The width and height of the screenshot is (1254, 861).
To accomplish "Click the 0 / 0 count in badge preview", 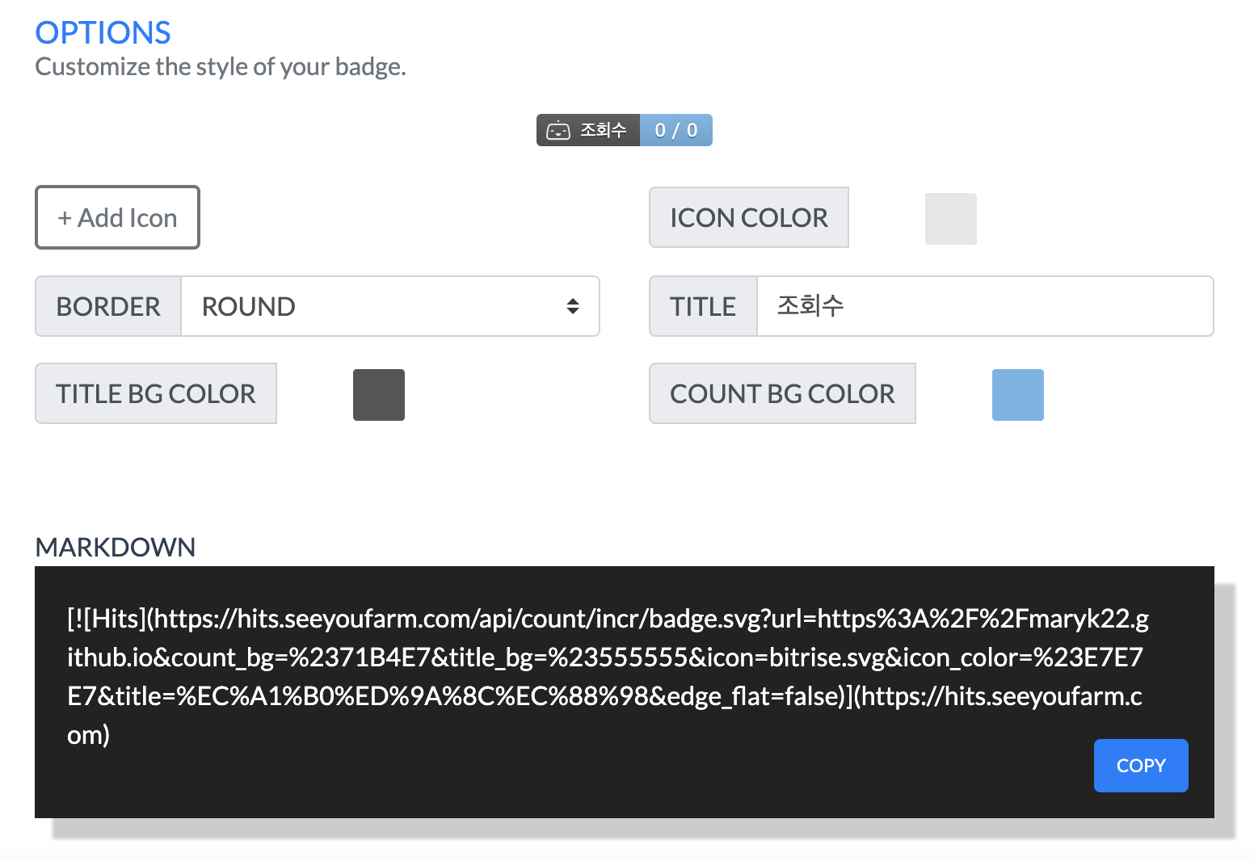I will point(675,130).
